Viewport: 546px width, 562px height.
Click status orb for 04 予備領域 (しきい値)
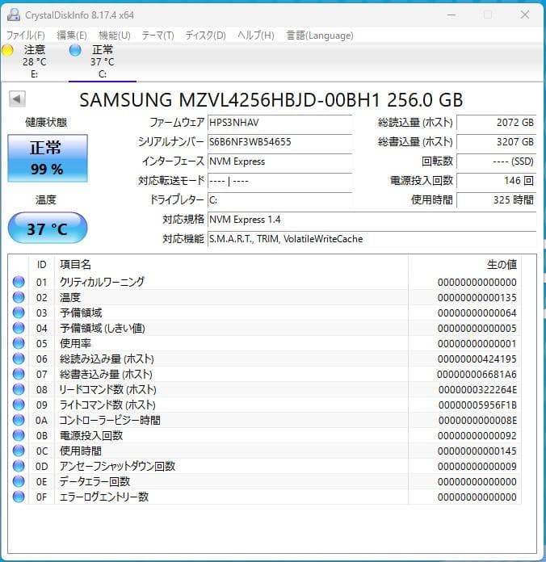(x=19, y=328)
